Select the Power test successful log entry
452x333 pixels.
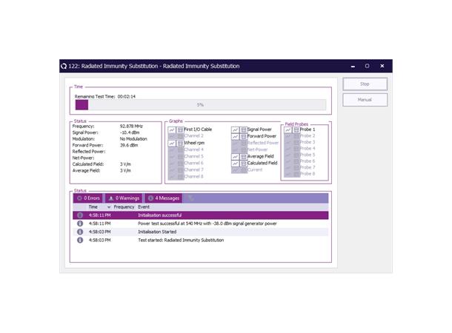(207, 223)
